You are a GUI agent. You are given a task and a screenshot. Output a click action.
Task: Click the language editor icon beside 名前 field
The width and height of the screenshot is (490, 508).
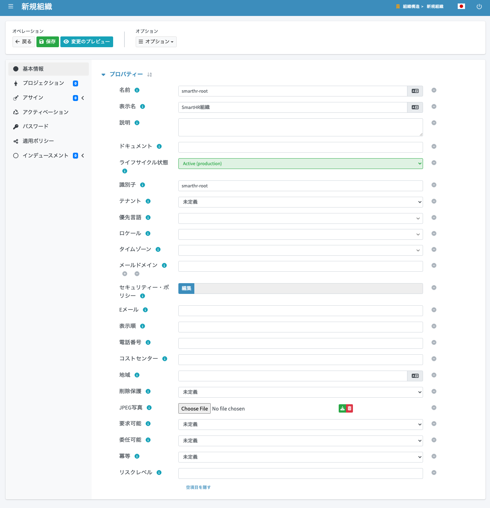415,91
